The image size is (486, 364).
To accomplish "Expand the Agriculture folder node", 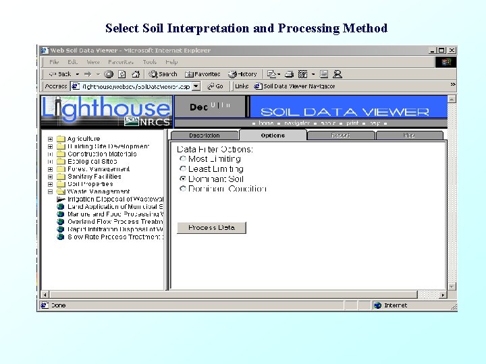I will [x=50, y=139].
